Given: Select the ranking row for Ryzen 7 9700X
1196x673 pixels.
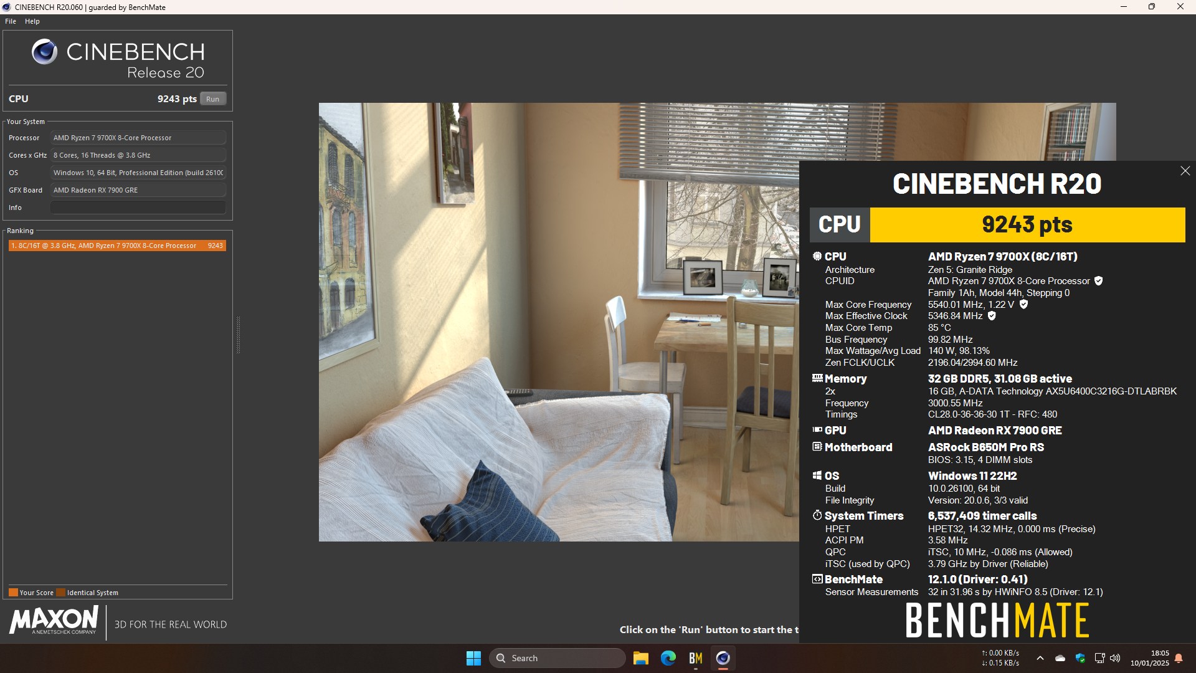Looking at the screenshot, I should 117,246.
